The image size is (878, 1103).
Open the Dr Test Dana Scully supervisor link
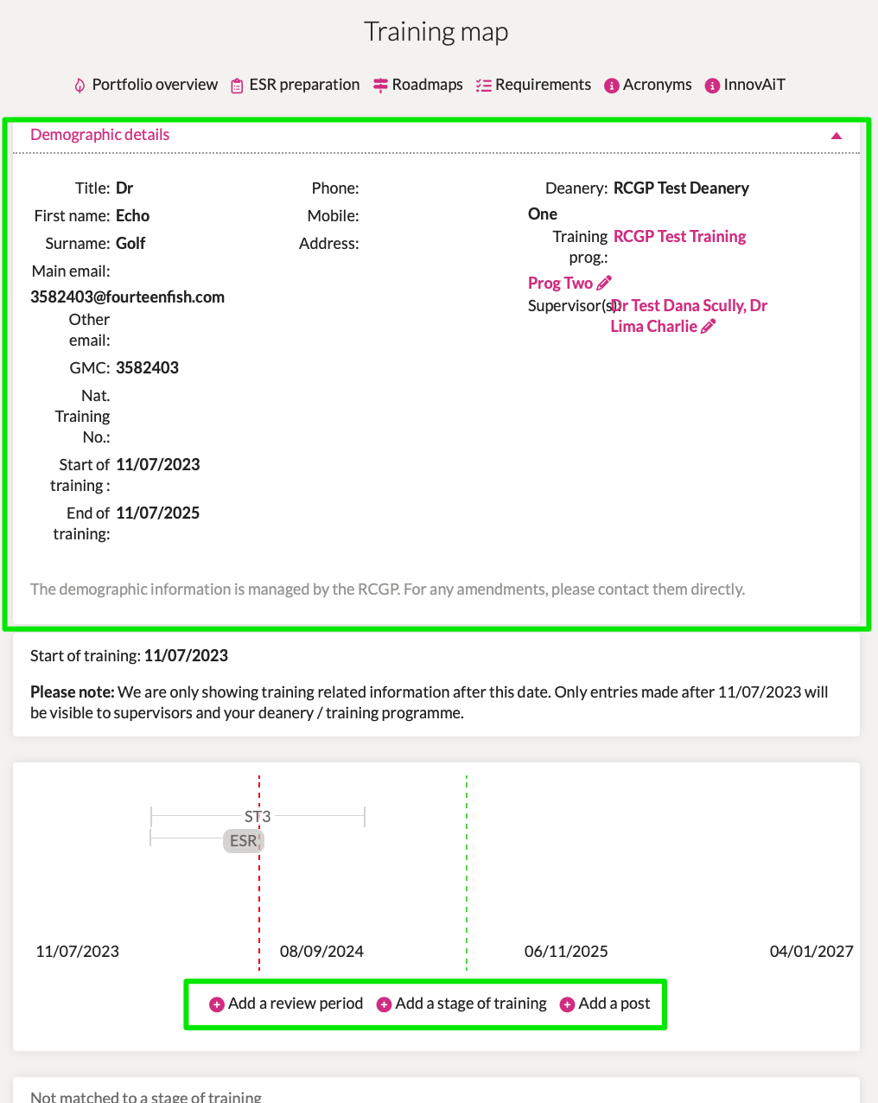[x=678, y=306]
